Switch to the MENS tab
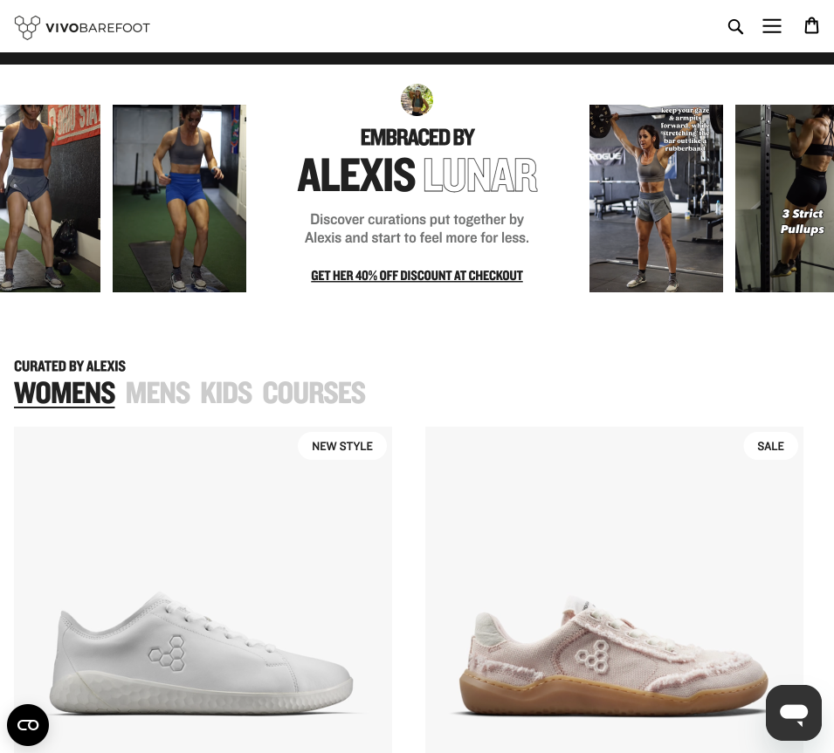The width and height of the screenshot is (834, 753). [158, 394]
